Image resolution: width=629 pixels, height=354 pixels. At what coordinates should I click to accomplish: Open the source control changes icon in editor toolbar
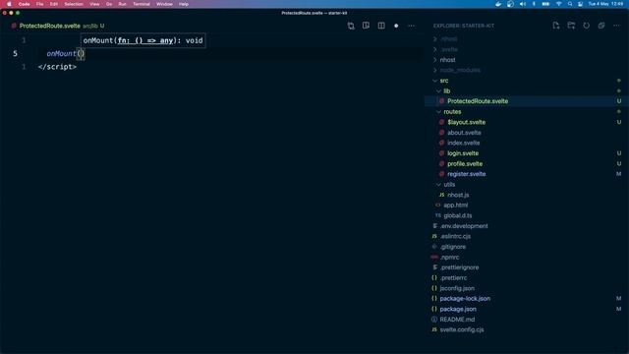(x=351, y=26)
